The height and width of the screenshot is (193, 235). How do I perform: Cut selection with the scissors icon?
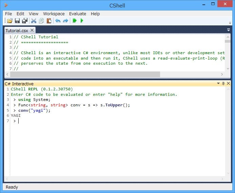(34, 21)
